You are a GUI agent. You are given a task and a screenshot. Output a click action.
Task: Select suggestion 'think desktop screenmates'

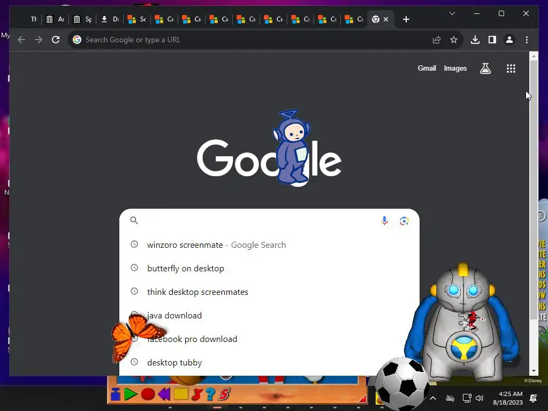269,292
